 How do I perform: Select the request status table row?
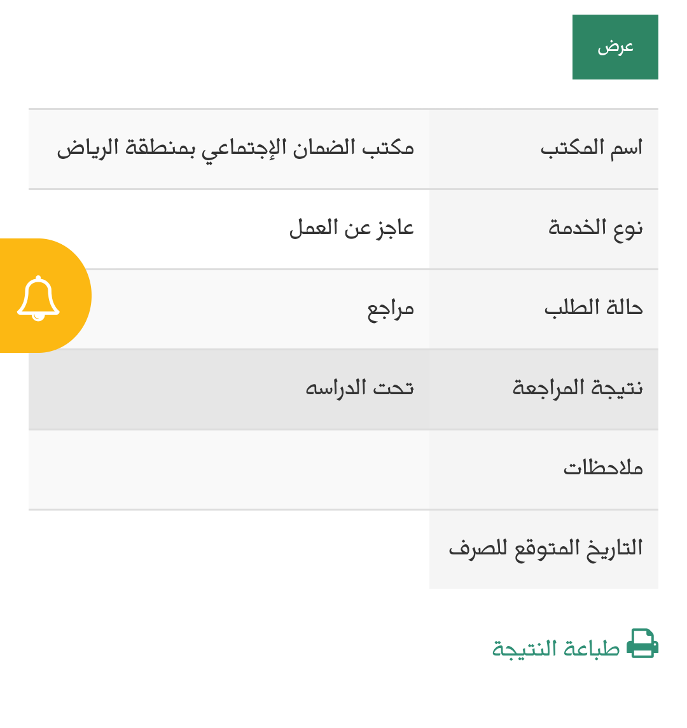tap(343, 309)
